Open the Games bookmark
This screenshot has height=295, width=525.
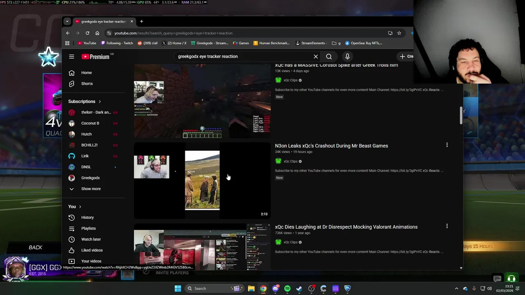tap(241, 43)
